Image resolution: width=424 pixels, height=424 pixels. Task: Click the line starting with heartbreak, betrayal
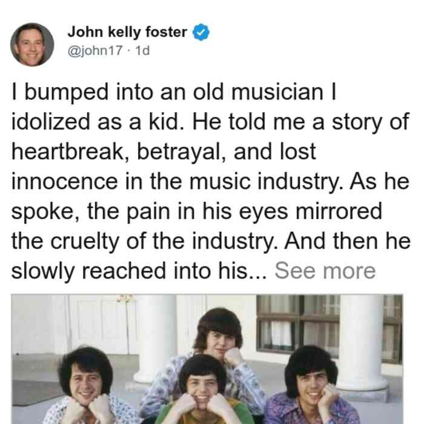164,151
